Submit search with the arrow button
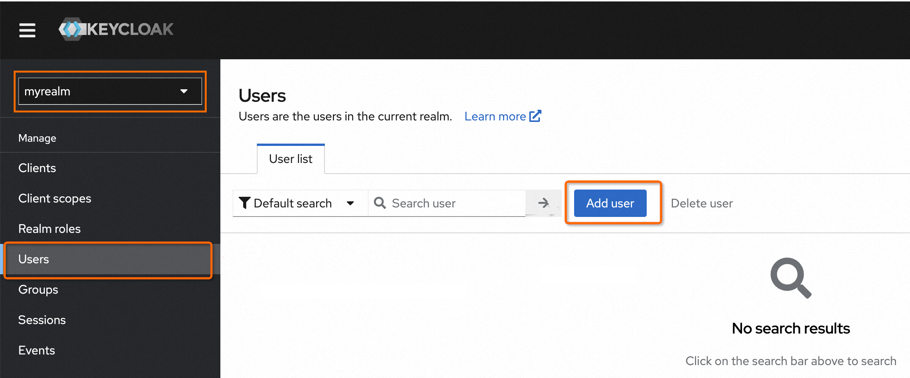This screenshot has height=378, width=910. pyautogui.click(x=543, y=203)
